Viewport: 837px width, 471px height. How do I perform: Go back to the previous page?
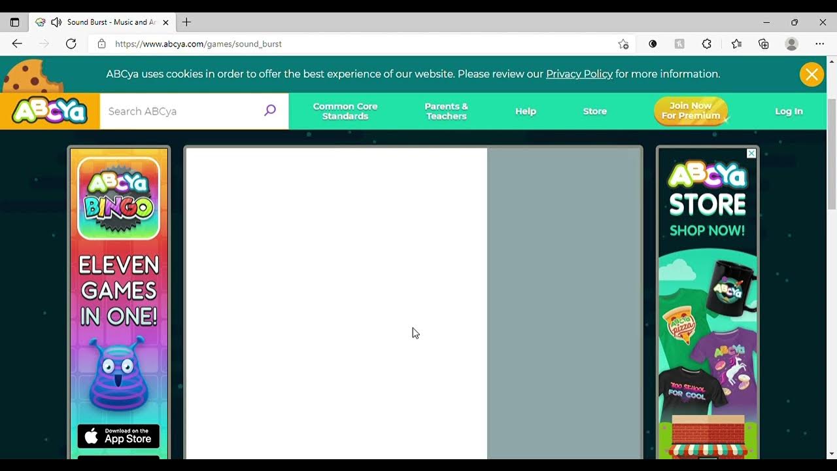(x=17, y=44)
